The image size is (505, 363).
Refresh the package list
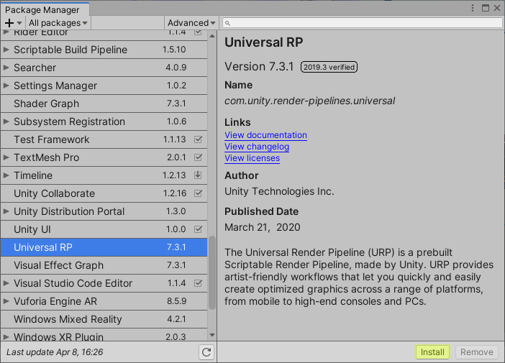[x=206, y=352]
